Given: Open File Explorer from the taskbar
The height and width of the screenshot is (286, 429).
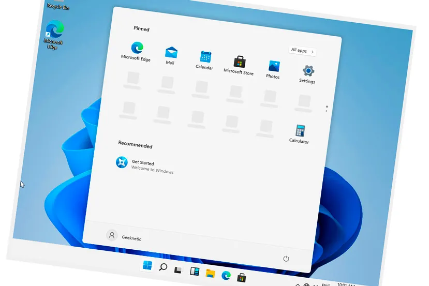Looking at the screenshot, I should point(211,274).
